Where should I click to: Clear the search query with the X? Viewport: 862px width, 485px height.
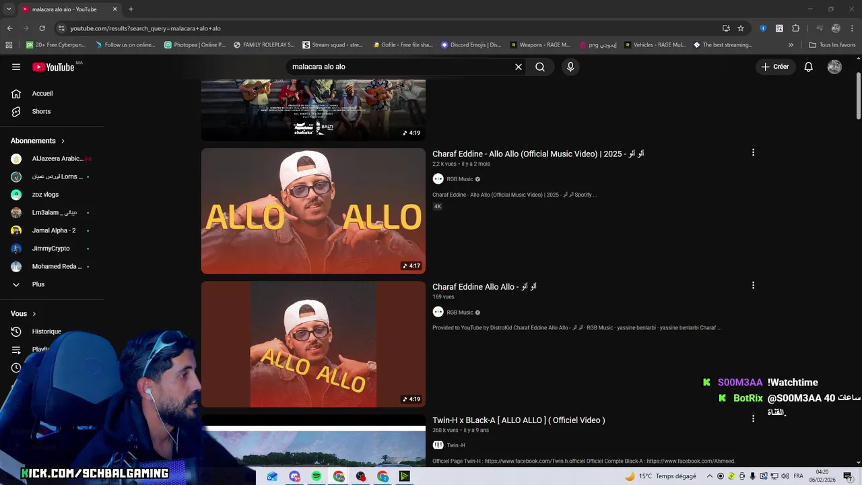click(519, 67)
